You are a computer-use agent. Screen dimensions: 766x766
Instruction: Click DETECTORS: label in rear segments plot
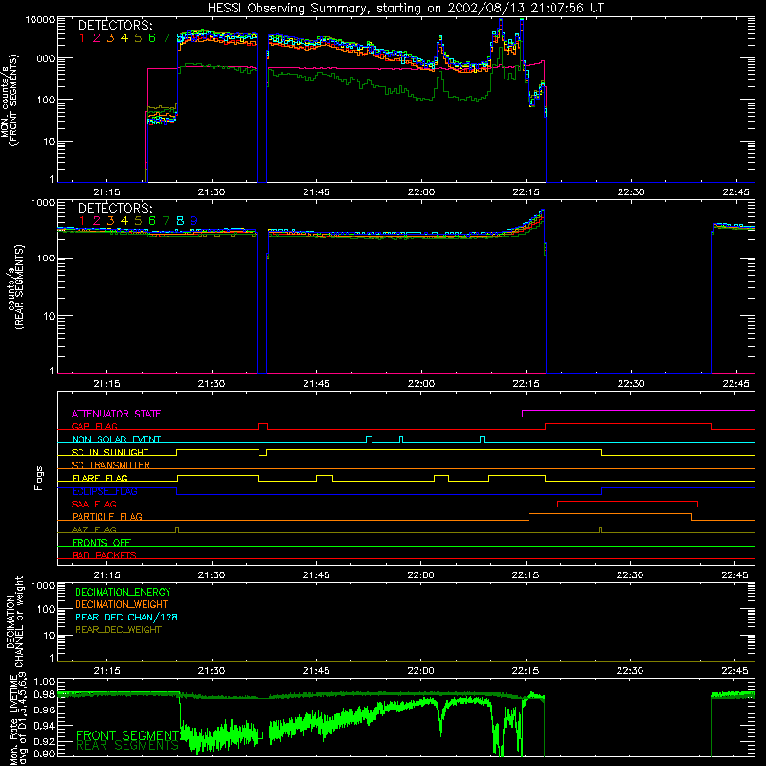(x=115, y=208)
